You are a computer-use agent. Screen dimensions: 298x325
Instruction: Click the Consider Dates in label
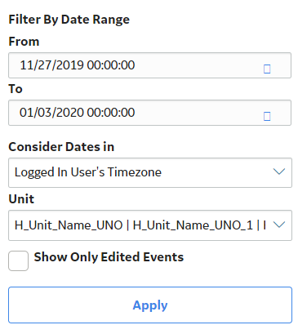click(61, 147)
